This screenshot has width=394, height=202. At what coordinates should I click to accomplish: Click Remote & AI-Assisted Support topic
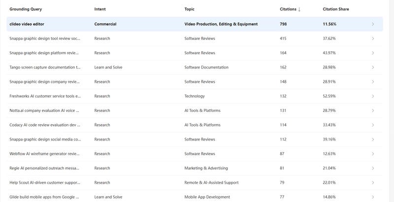pos(212,182)
